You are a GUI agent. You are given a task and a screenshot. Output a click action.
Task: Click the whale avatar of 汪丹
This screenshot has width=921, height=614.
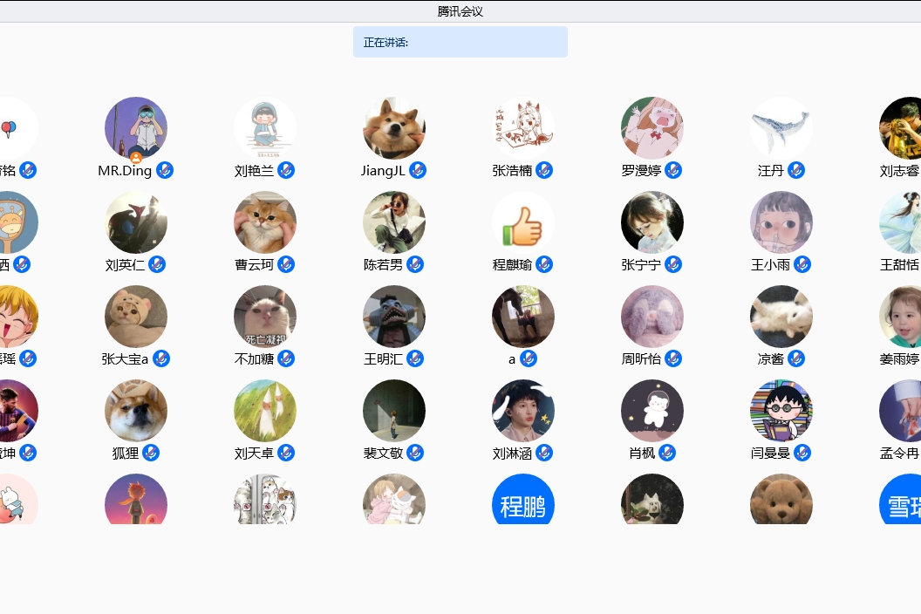tap(781, 128)
